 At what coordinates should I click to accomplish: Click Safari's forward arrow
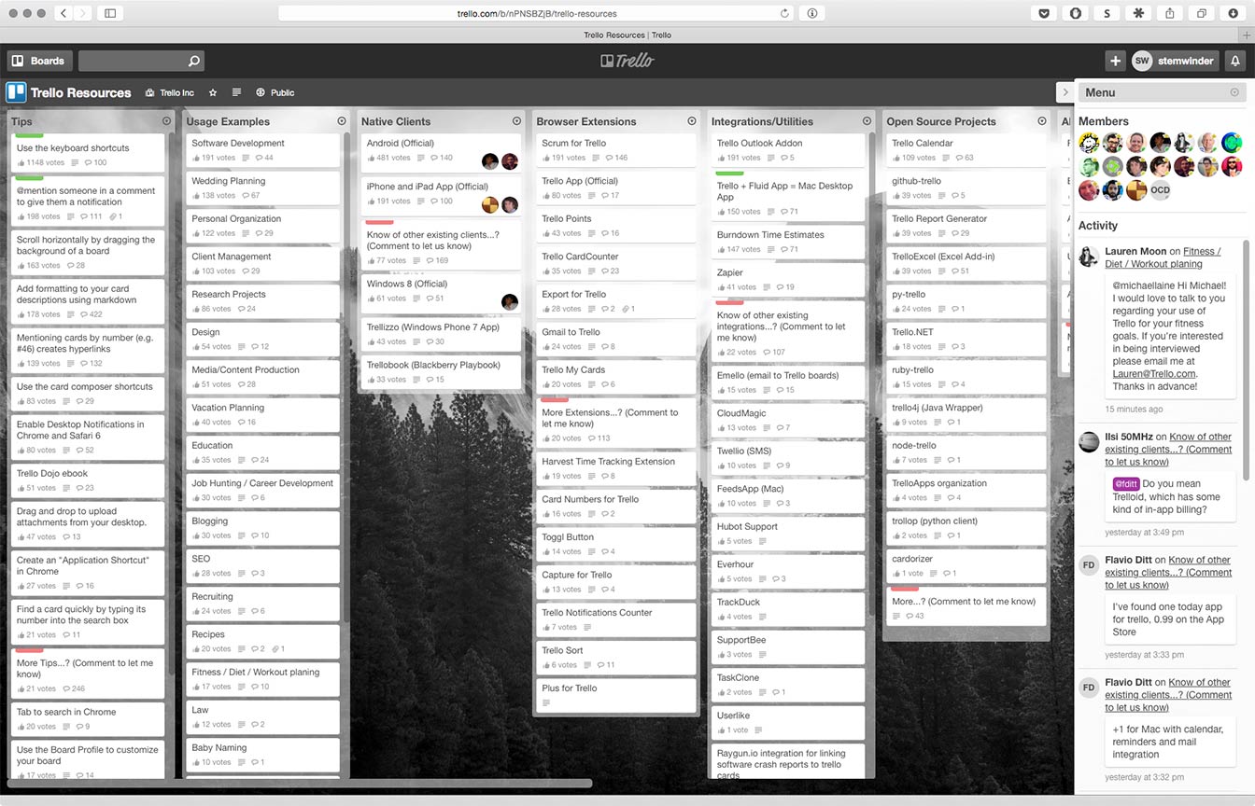(x=84, y=13)
